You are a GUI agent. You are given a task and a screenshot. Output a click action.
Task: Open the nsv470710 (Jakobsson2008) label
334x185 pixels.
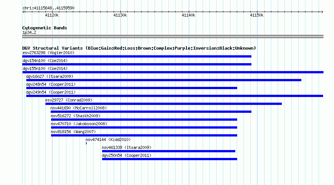(79, 124)
